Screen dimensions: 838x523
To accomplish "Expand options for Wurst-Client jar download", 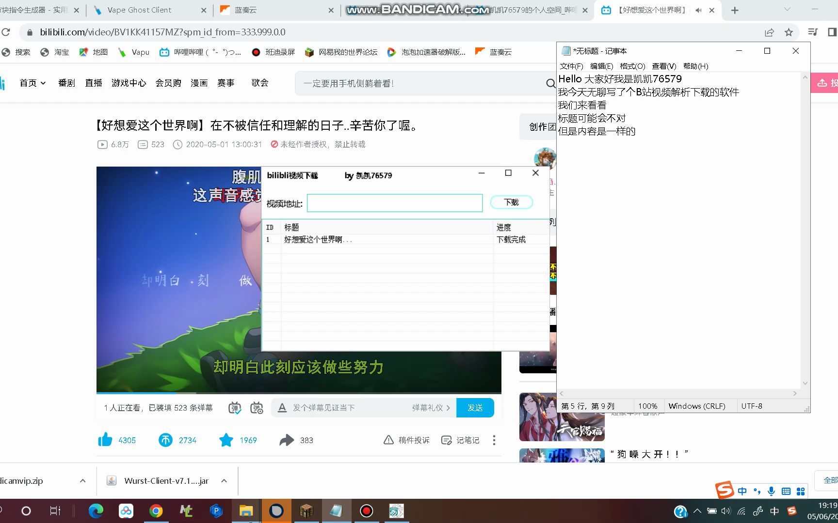I will click(x=224, y=481).
